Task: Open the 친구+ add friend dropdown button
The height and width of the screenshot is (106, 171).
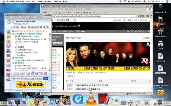Action: (x=16, y=73)
